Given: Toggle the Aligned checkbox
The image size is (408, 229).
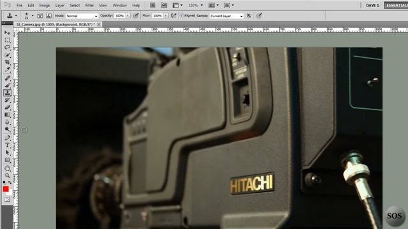Looking at the screenshot, I should [182, 15].
